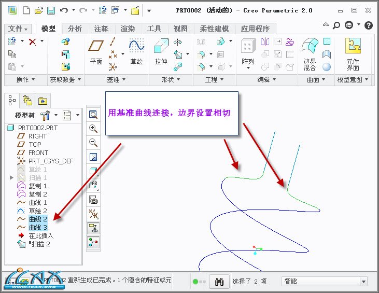Switch to the Favorites tab icon
This screenshot has height=293, width=379.
(43, 101)
